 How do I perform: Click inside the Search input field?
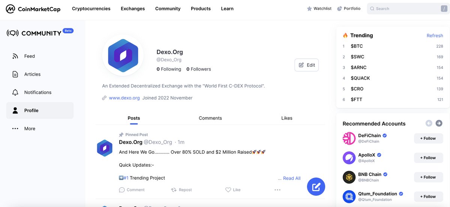click(x=408, y=9)
